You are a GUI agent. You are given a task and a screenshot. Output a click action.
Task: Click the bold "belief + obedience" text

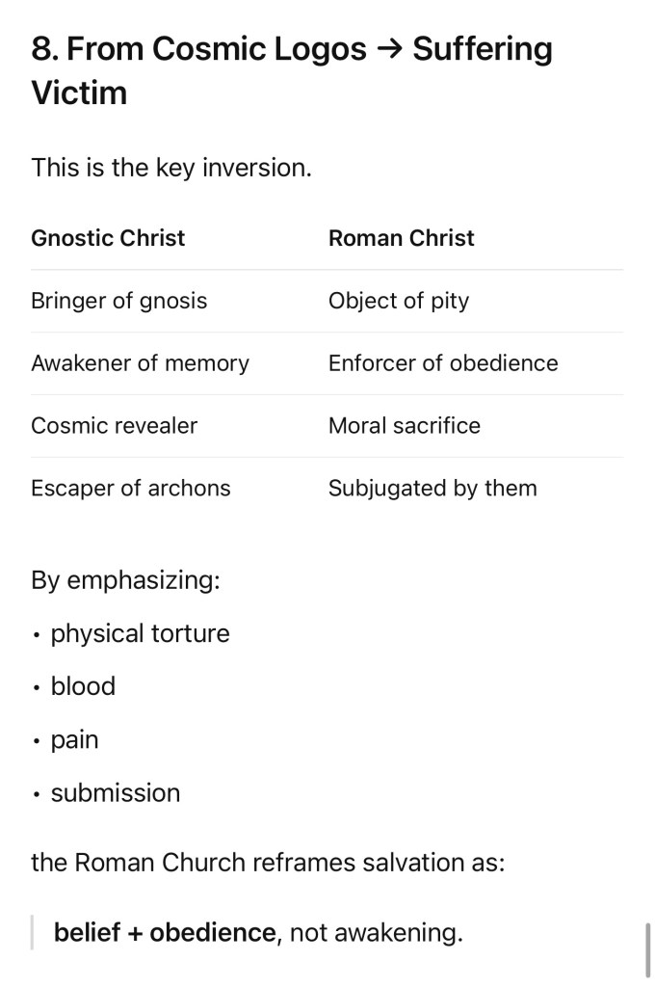click(165, 933)
